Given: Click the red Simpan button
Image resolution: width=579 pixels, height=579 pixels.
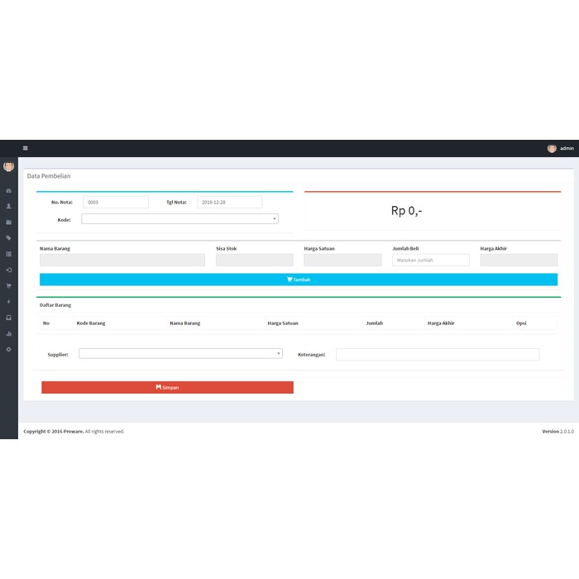Looking at the screenshot, I should [167, 387].
